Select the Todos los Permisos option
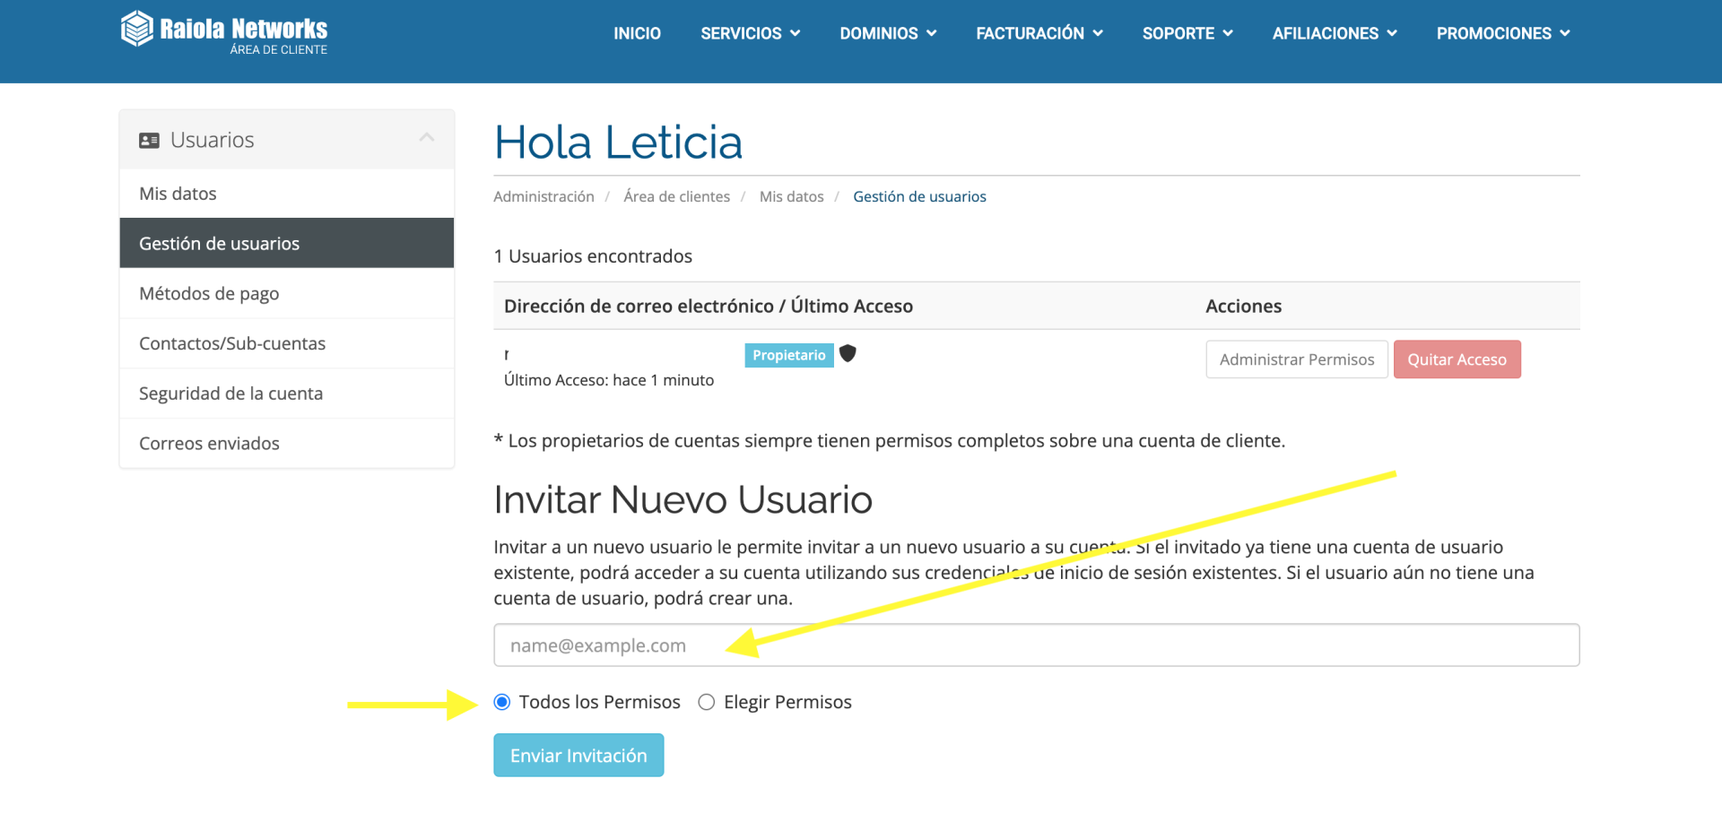1722x839 pixels. (x=502, y=702)
